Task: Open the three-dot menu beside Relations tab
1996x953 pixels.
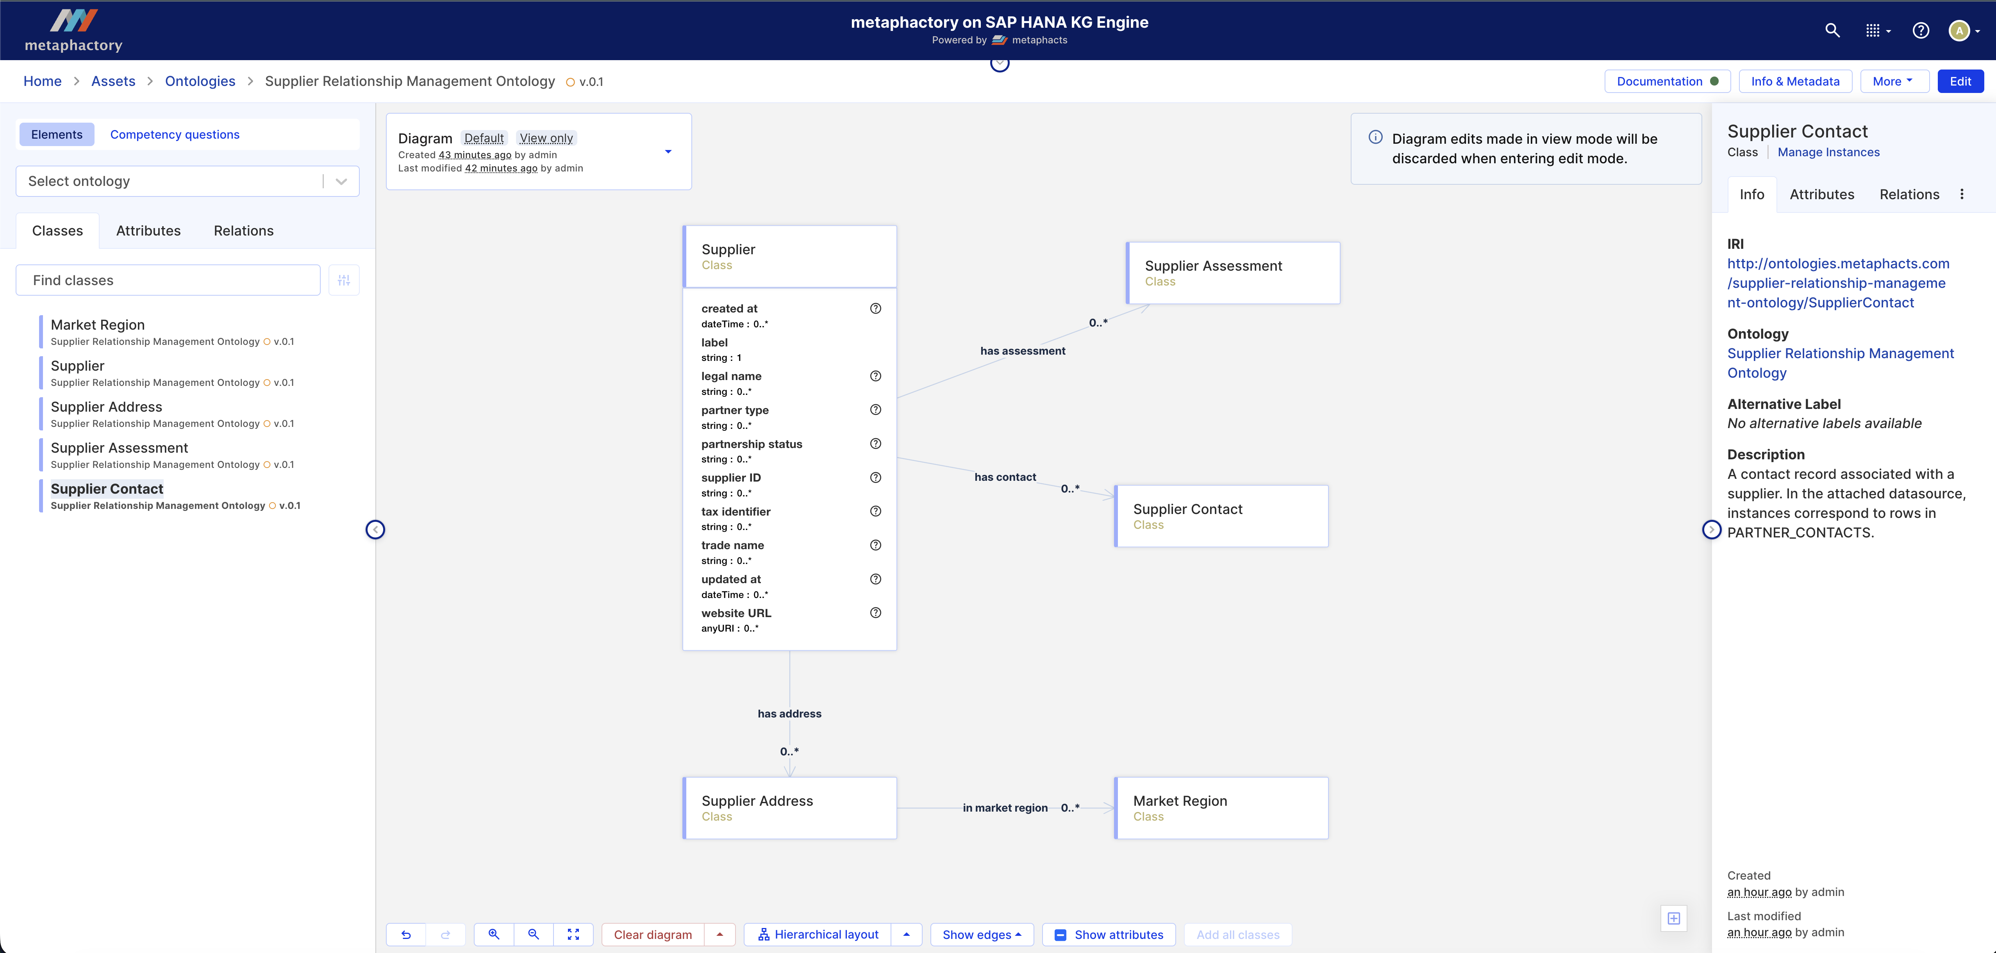Action: [x=1962, y=195]
